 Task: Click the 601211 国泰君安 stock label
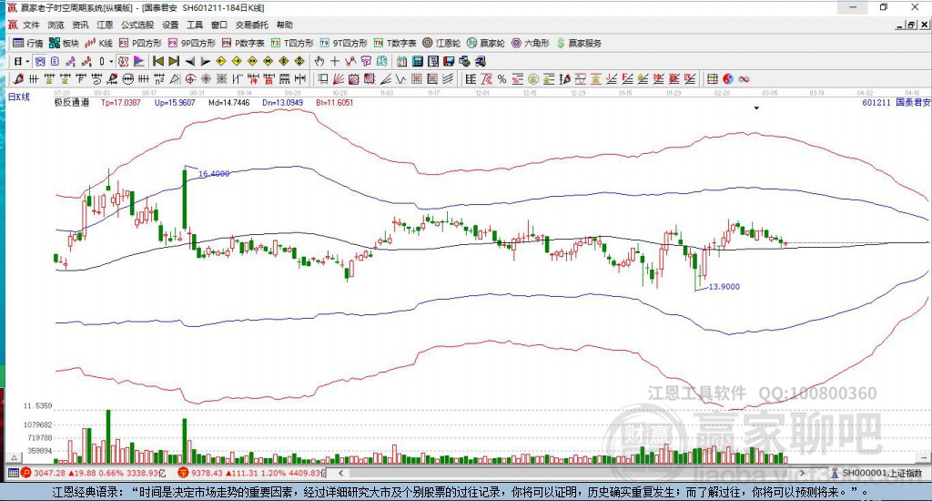click(x=896, y=102)
